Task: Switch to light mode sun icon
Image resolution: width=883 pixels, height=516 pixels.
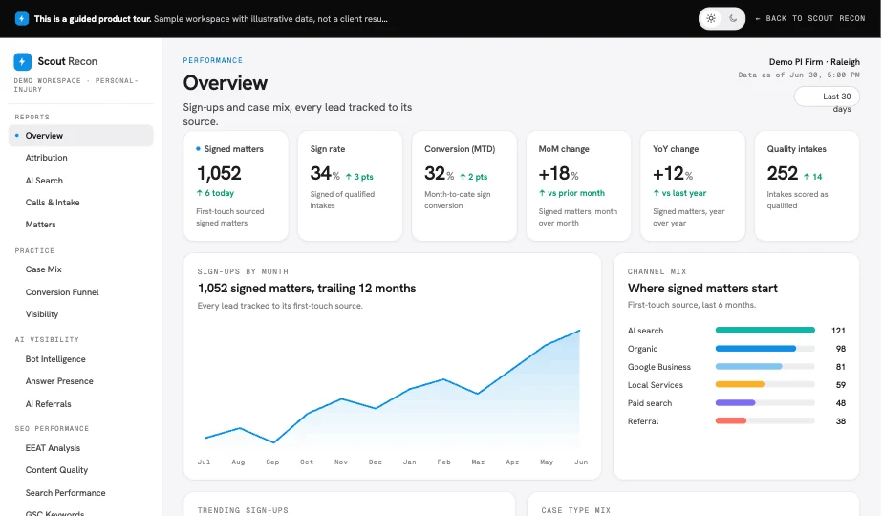Action: click(711, 18)
